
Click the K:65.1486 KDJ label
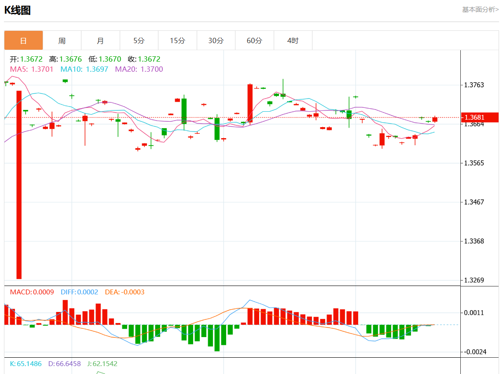pyautogui.click(x=26, y=364)
